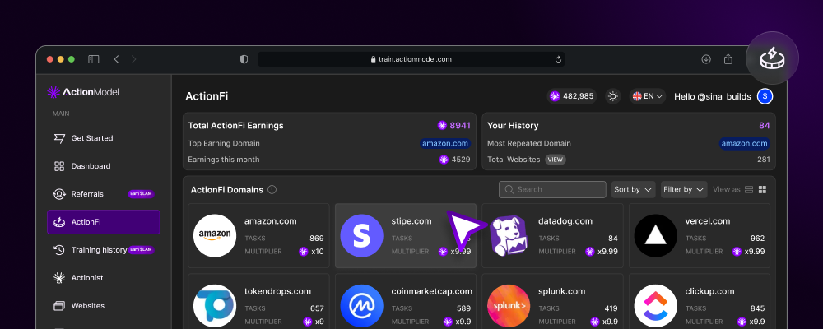Click the VIEW button beside Total Websites

[556, 160]
